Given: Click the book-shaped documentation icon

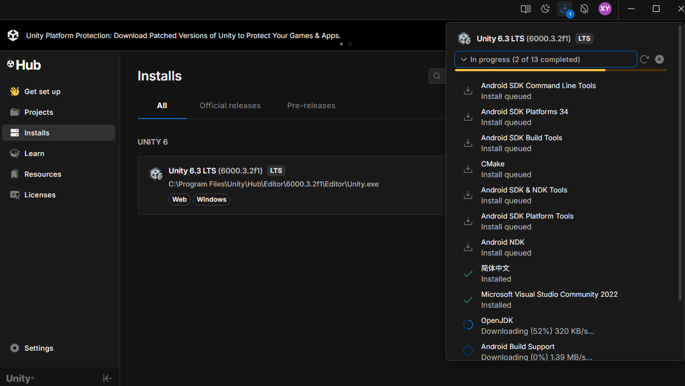Looking at the screenshot, I should [525, 9].
